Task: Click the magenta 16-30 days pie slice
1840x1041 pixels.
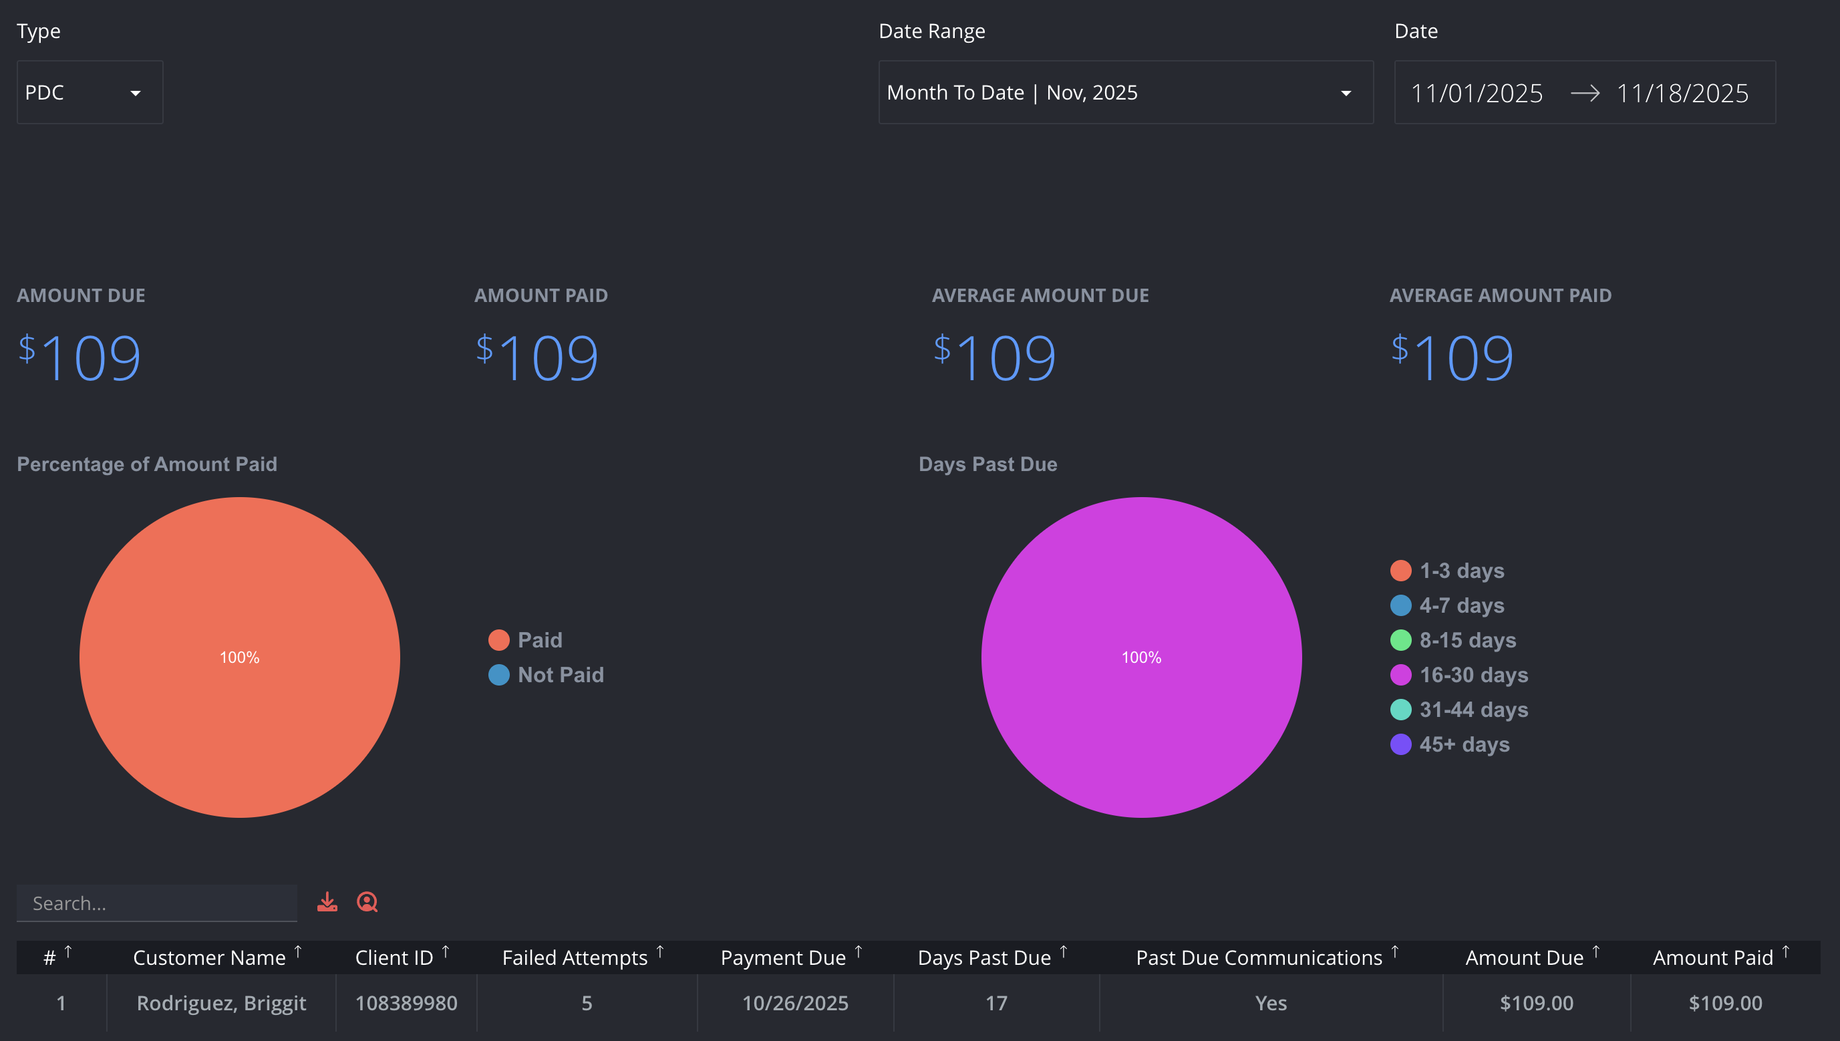Action: pos(1142,657)
